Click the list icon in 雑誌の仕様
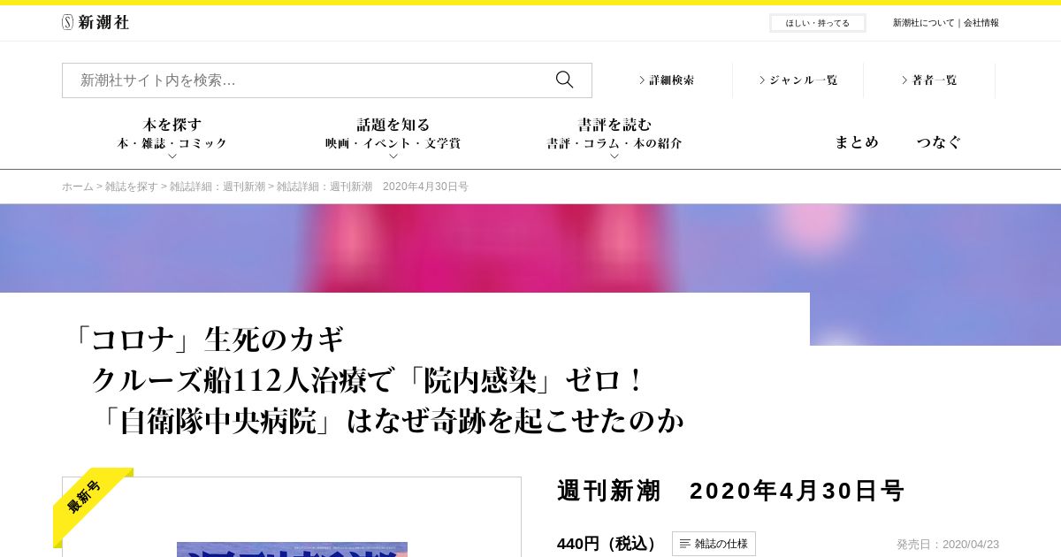The height and width of the screenshot is (557, 1061). 685,544
